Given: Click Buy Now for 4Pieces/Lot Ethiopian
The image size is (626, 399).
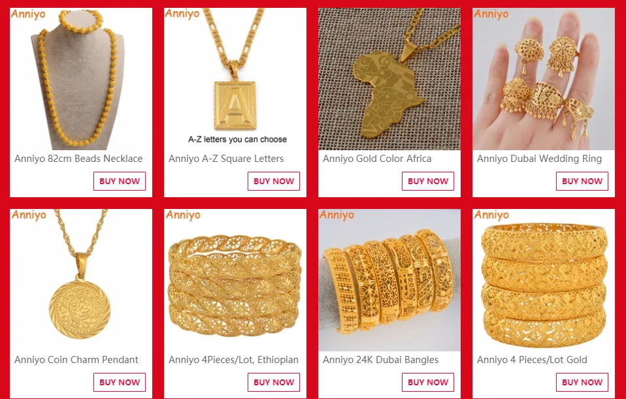Looking at the screenshot, I should (274, 382).
